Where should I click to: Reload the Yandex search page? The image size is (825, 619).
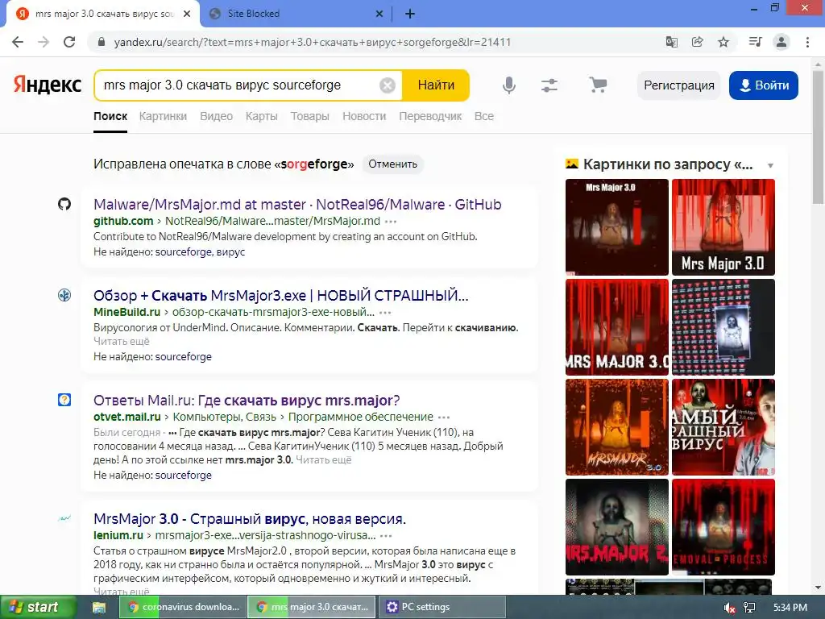(69, 42)
